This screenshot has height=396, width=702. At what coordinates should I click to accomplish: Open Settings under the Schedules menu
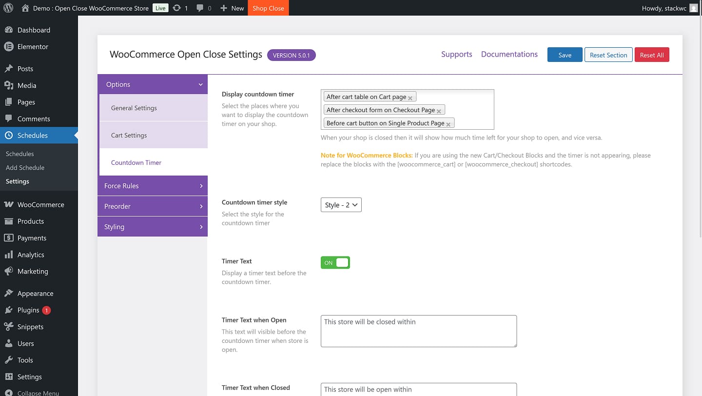(x=18, y=181)
